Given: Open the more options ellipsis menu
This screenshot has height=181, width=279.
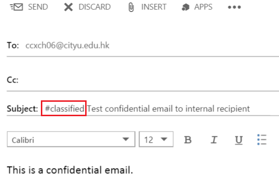Looking at the screenshot, I should [234, 7].
